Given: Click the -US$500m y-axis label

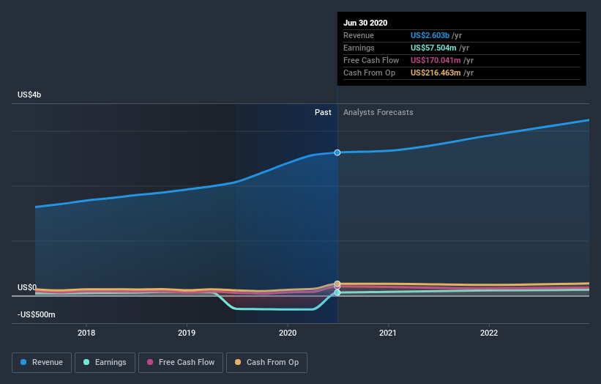Looking at the screenshot, I should click(37, 314).
